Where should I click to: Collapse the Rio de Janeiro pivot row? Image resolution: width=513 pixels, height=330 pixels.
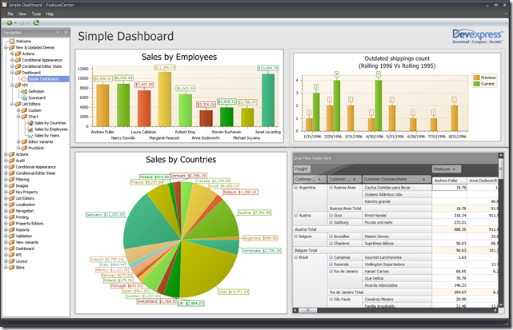[331, 271]
